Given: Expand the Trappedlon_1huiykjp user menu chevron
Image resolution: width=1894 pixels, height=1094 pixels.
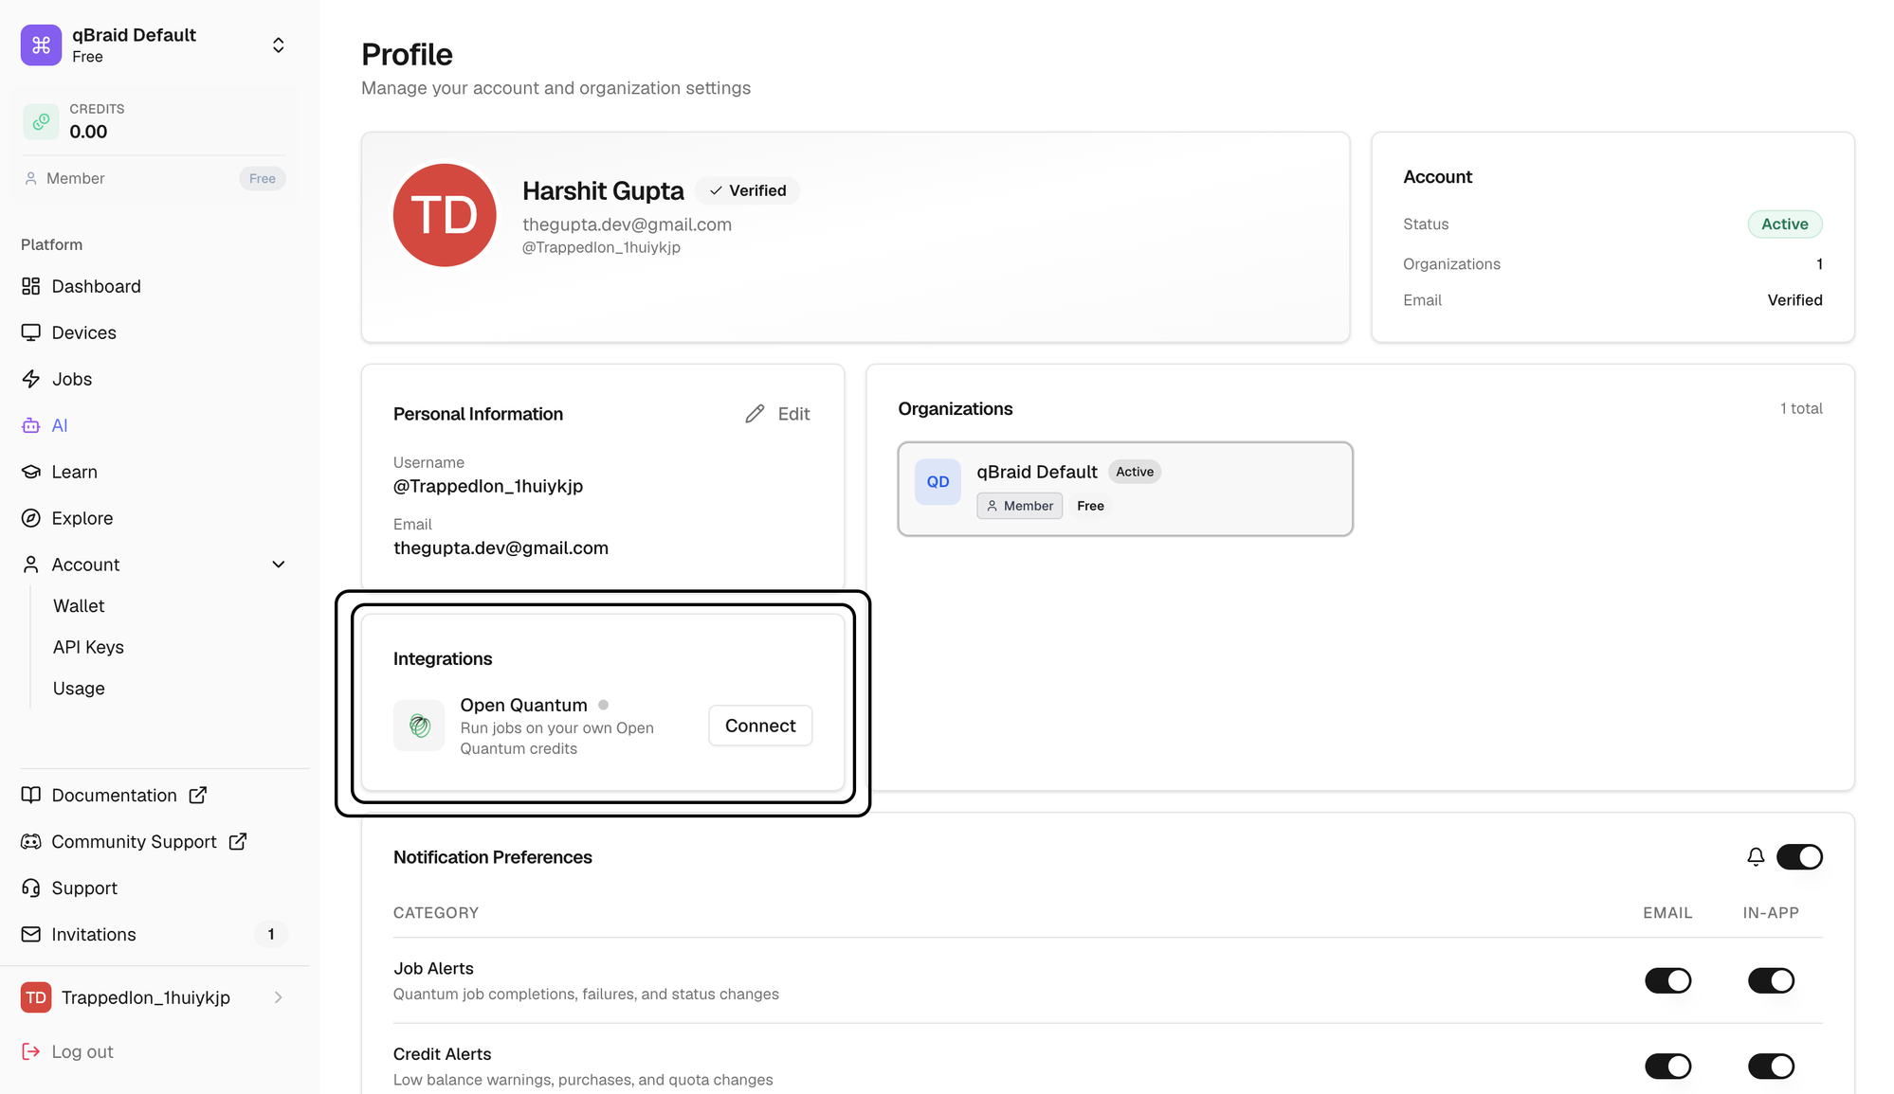Looking at the screenshot, I should coord(279,997).
